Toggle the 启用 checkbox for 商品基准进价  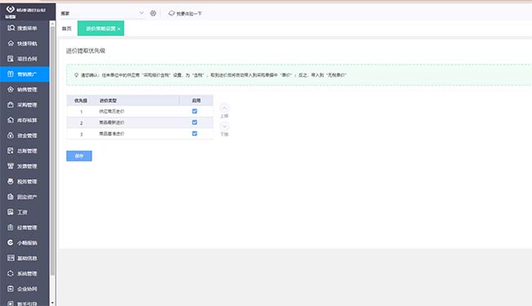pyautogui.click(x=195, y=133)
